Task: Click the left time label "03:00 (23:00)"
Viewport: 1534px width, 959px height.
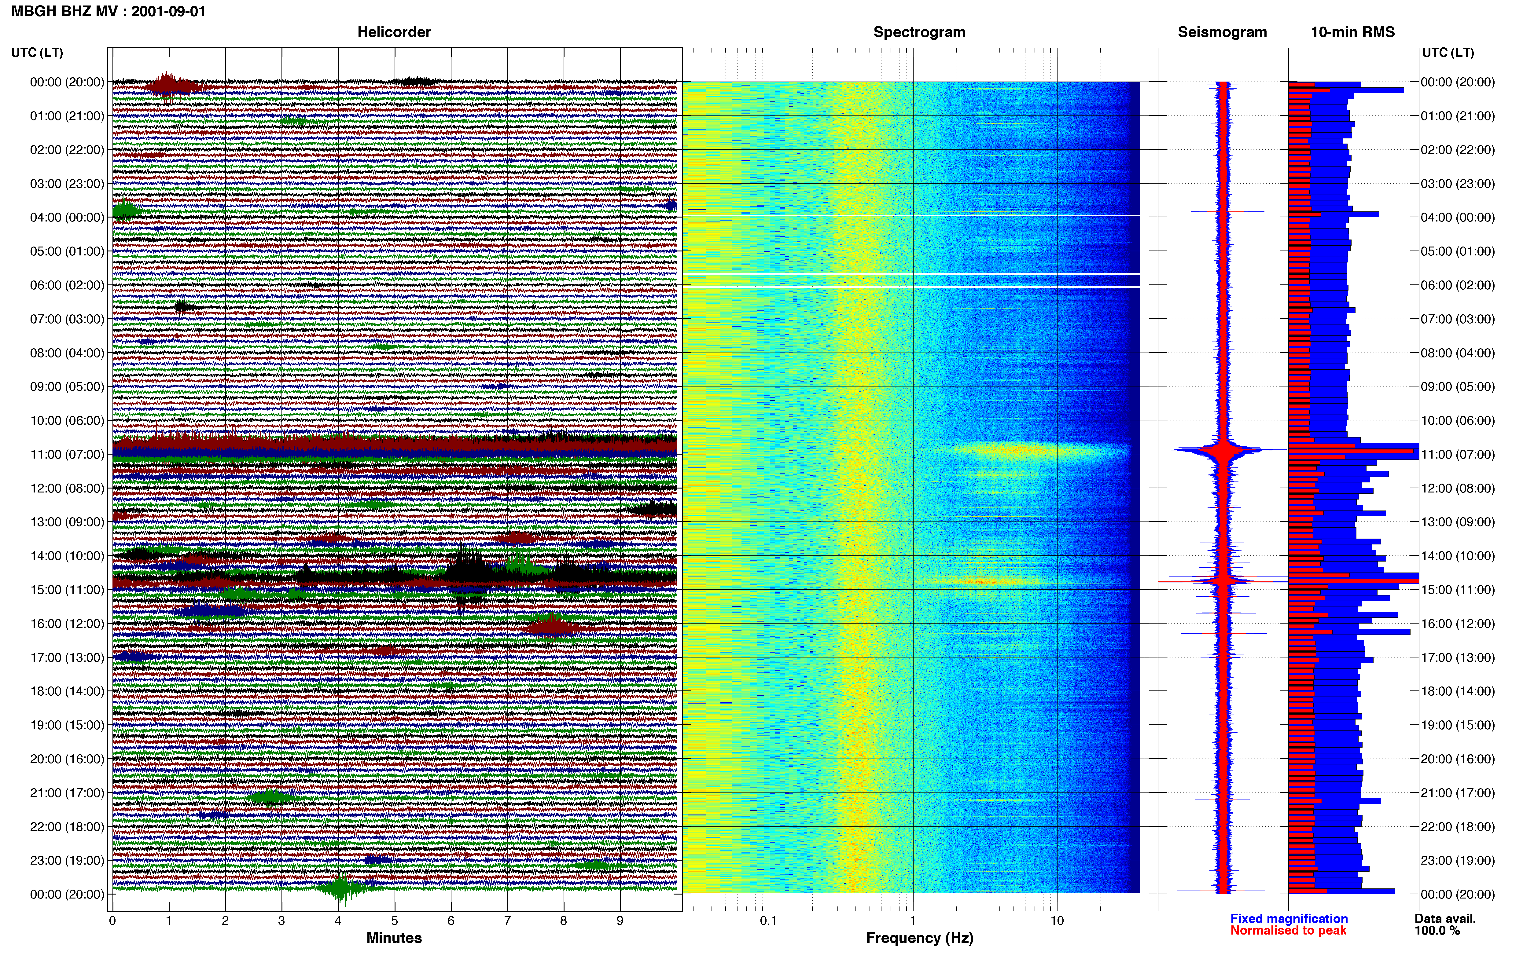Action: (67, 184)
